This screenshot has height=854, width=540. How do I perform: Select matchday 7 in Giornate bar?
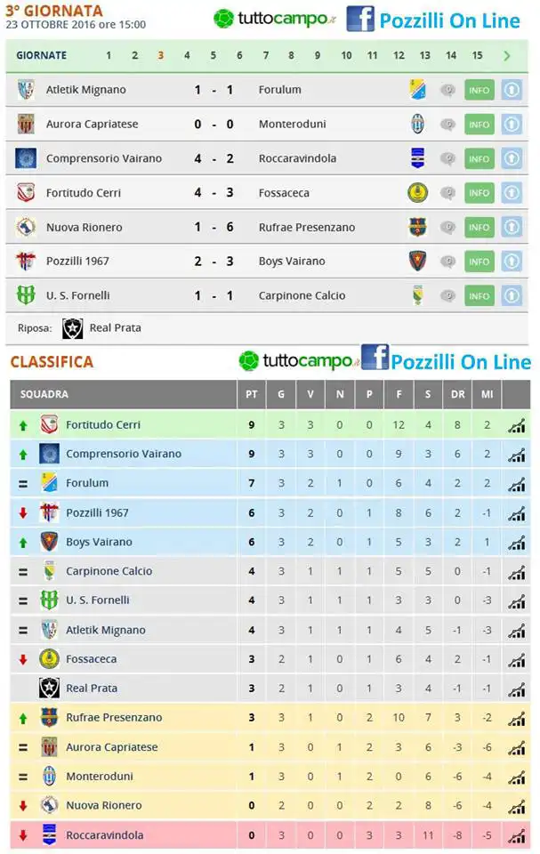pyautogui.click(x=266, y=55)
